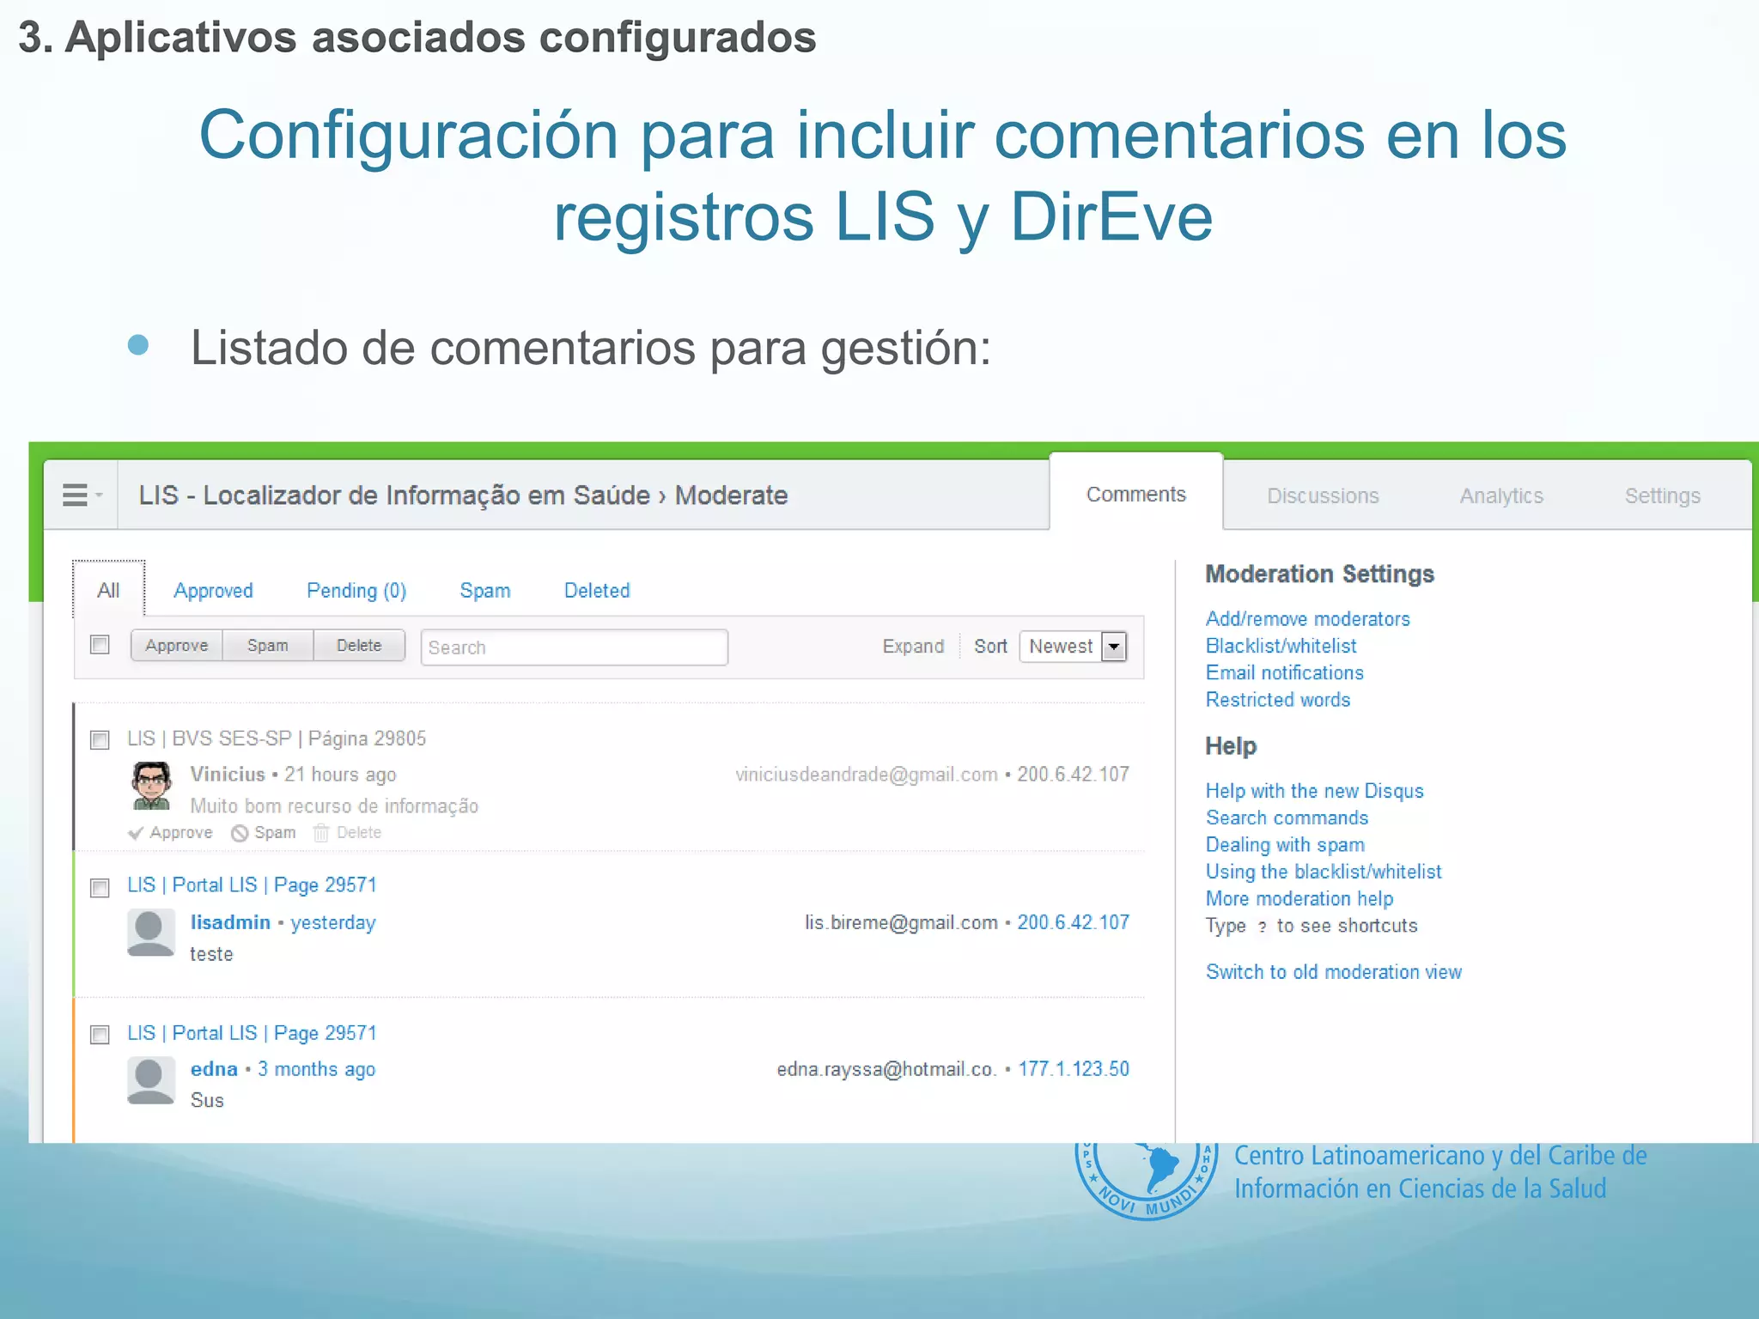
Task: Click the 'Moderation Settings' heading
Action: tap(1319, 574)
